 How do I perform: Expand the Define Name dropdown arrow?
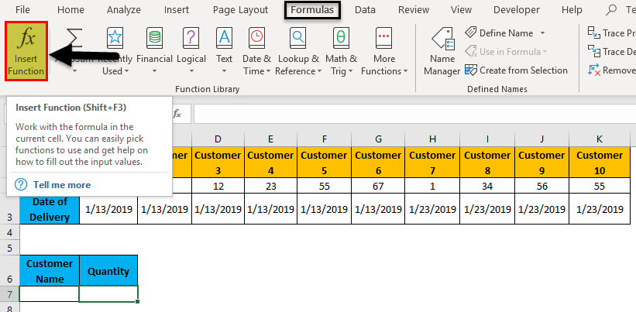coord(542,33)
